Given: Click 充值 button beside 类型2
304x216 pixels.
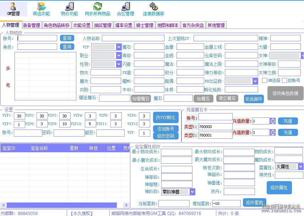Looking at the screenshot, I should pyautogui.click(x=288, y=132).
